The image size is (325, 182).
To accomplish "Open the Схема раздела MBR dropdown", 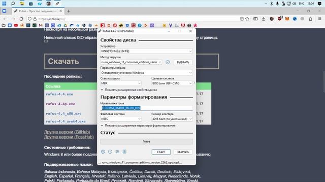I will pos(121,83).
